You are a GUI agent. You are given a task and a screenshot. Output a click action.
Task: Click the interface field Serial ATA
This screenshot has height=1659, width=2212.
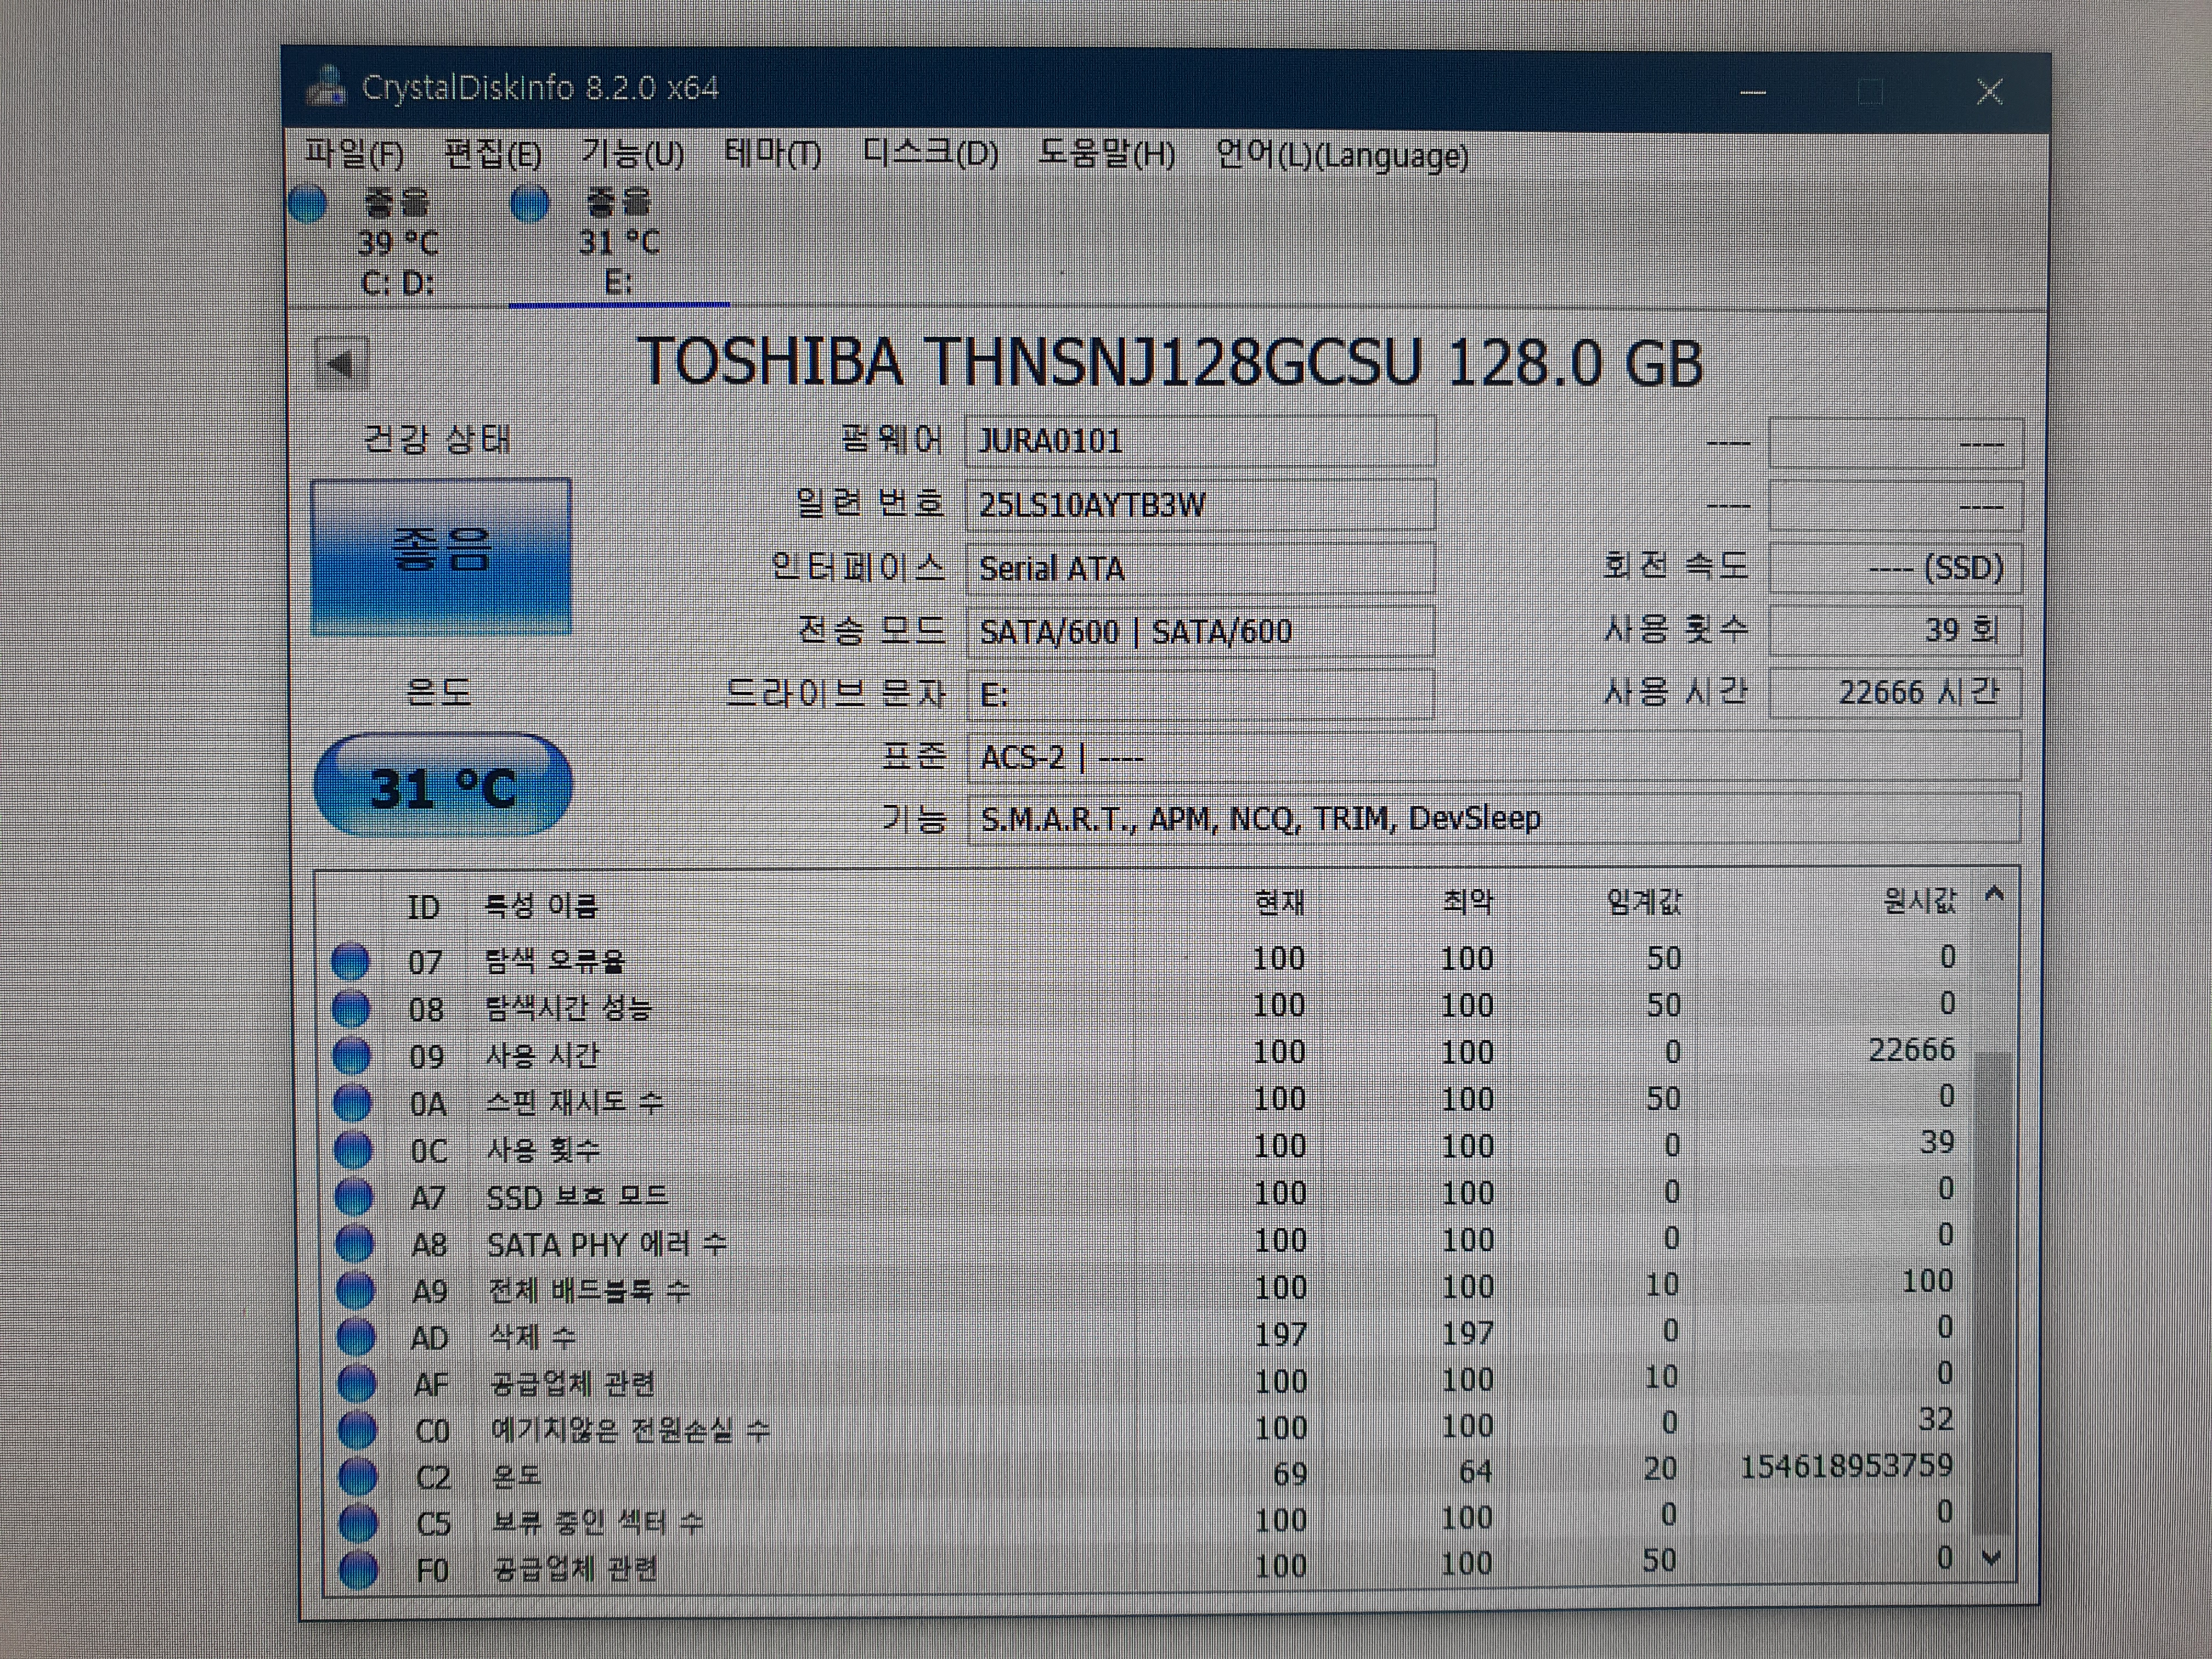(x=1200, y=568)
